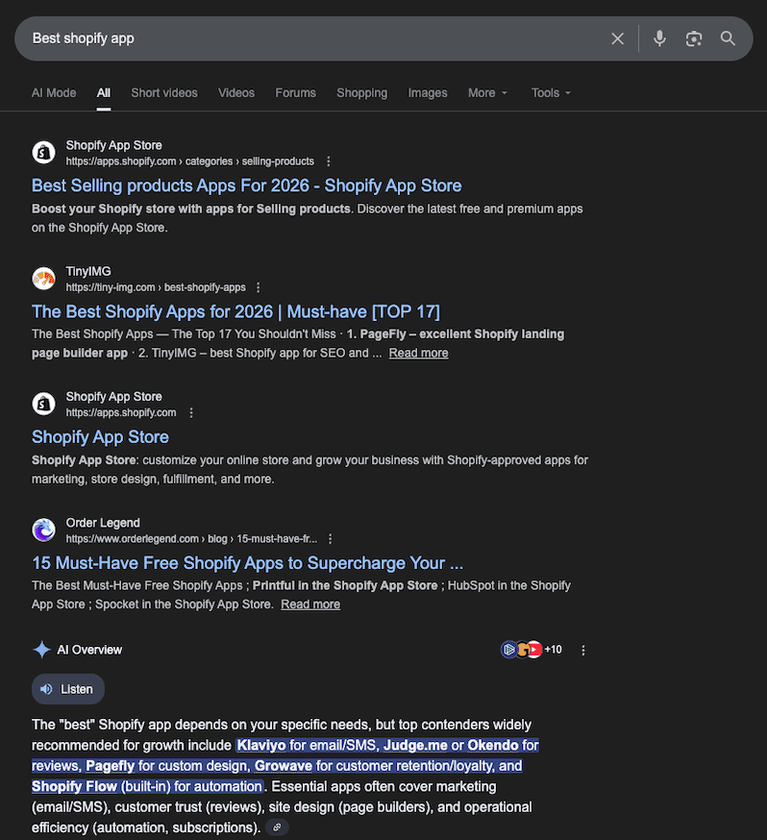The image size is (767, 840).
Task: Click the TinyIMG site favicon
Action: pyautogui.click(x=43, y=278)
